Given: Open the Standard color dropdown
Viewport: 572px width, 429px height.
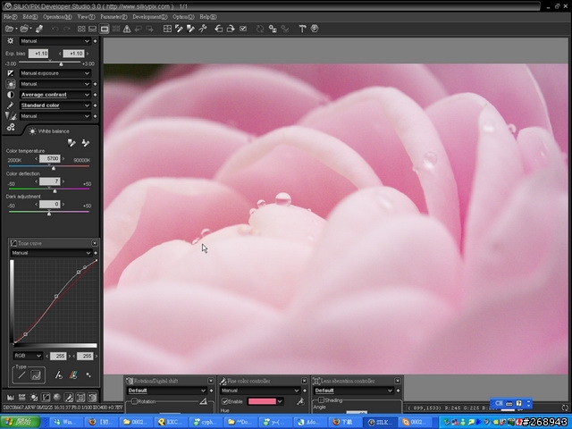Looking at the screenshot, I should (x=55, y=105).
